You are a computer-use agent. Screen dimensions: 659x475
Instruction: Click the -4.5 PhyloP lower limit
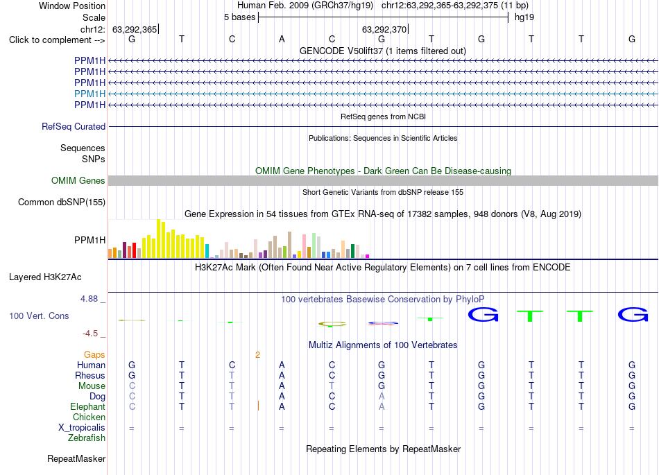[x=90, y=334]
